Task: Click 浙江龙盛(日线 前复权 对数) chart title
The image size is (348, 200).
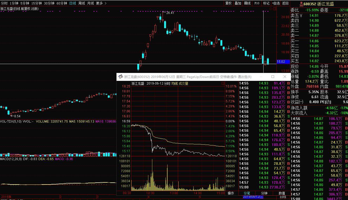Action: tap(19, 9)
